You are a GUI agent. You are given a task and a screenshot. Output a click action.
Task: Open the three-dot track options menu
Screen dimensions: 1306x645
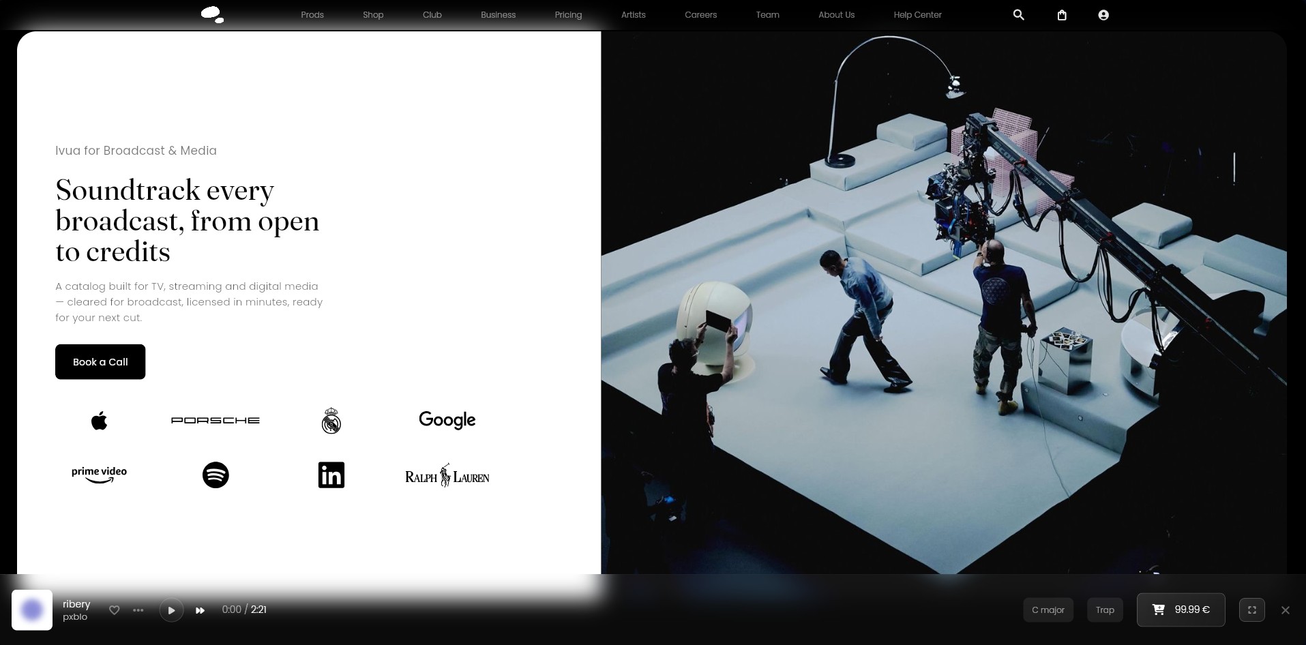[x=138, y=610]
